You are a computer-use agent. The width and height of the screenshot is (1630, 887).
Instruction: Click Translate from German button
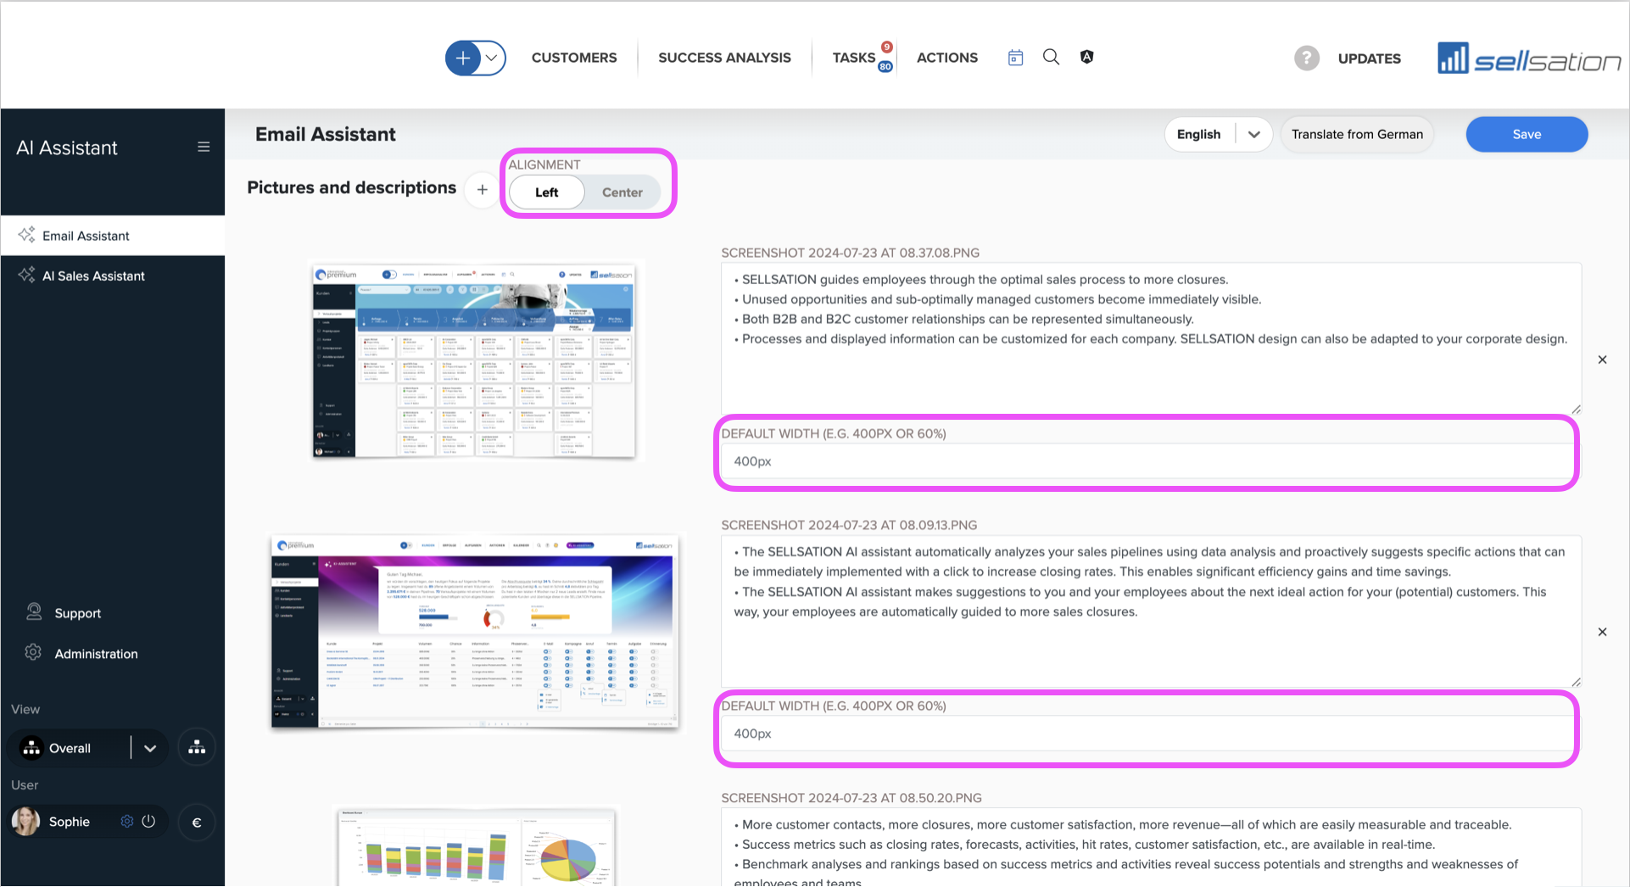tap(1357, 134)
